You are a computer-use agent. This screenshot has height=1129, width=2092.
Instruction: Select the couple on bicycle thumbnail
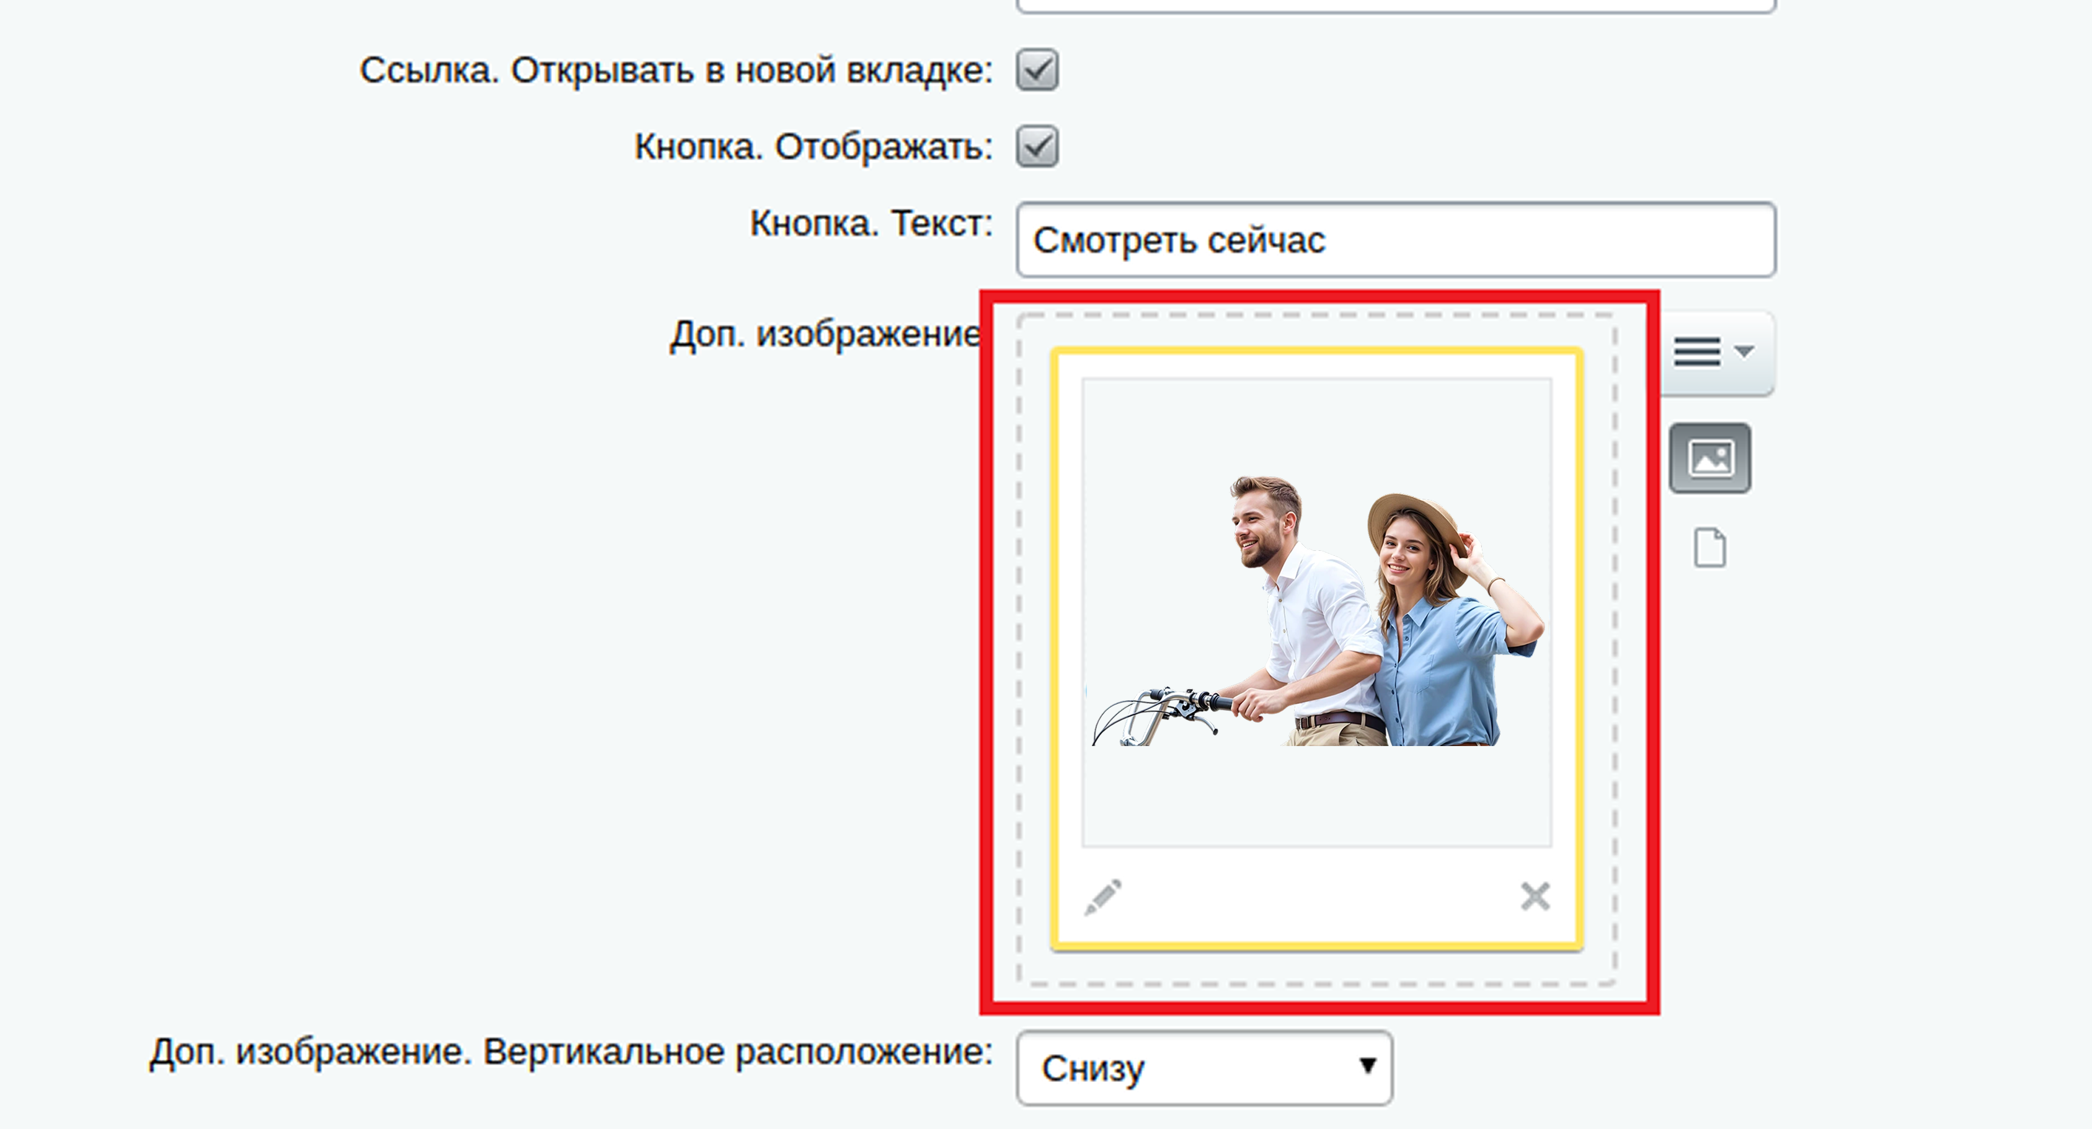(x=1316, y=613)
